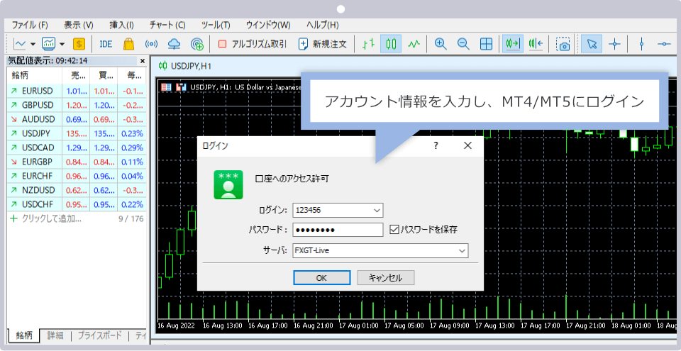Image resolution: width=681 pixels, height=351 pixels.
Task: Open the IDE editor
Action: (106, 44)
